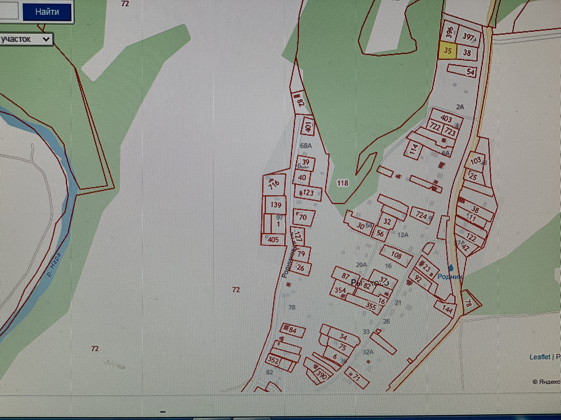Open the Leaflet attribution link

click(x=539, y=357)
